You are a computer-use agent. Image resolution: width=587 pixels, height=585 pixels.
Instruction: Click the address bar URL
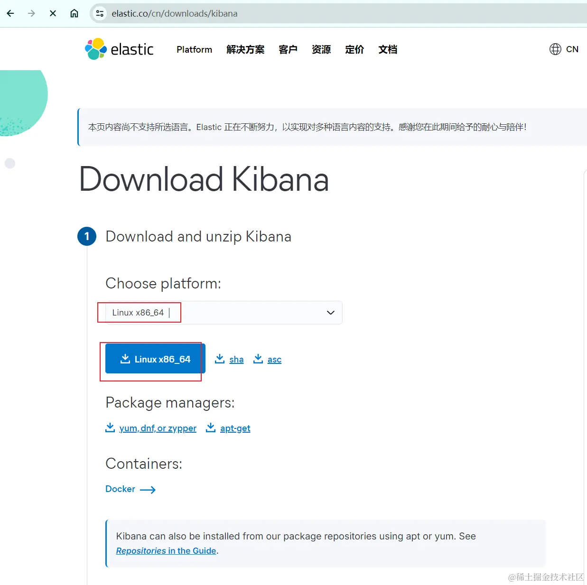[175, 13]
